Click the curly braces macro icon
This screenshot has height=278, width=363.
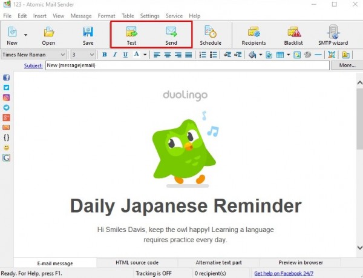[7, 137]
